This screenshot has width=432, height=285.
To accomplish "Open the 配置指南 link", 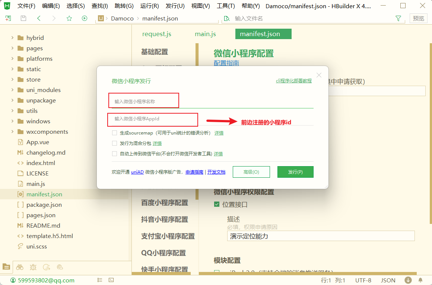I will [x=226, y=63].
